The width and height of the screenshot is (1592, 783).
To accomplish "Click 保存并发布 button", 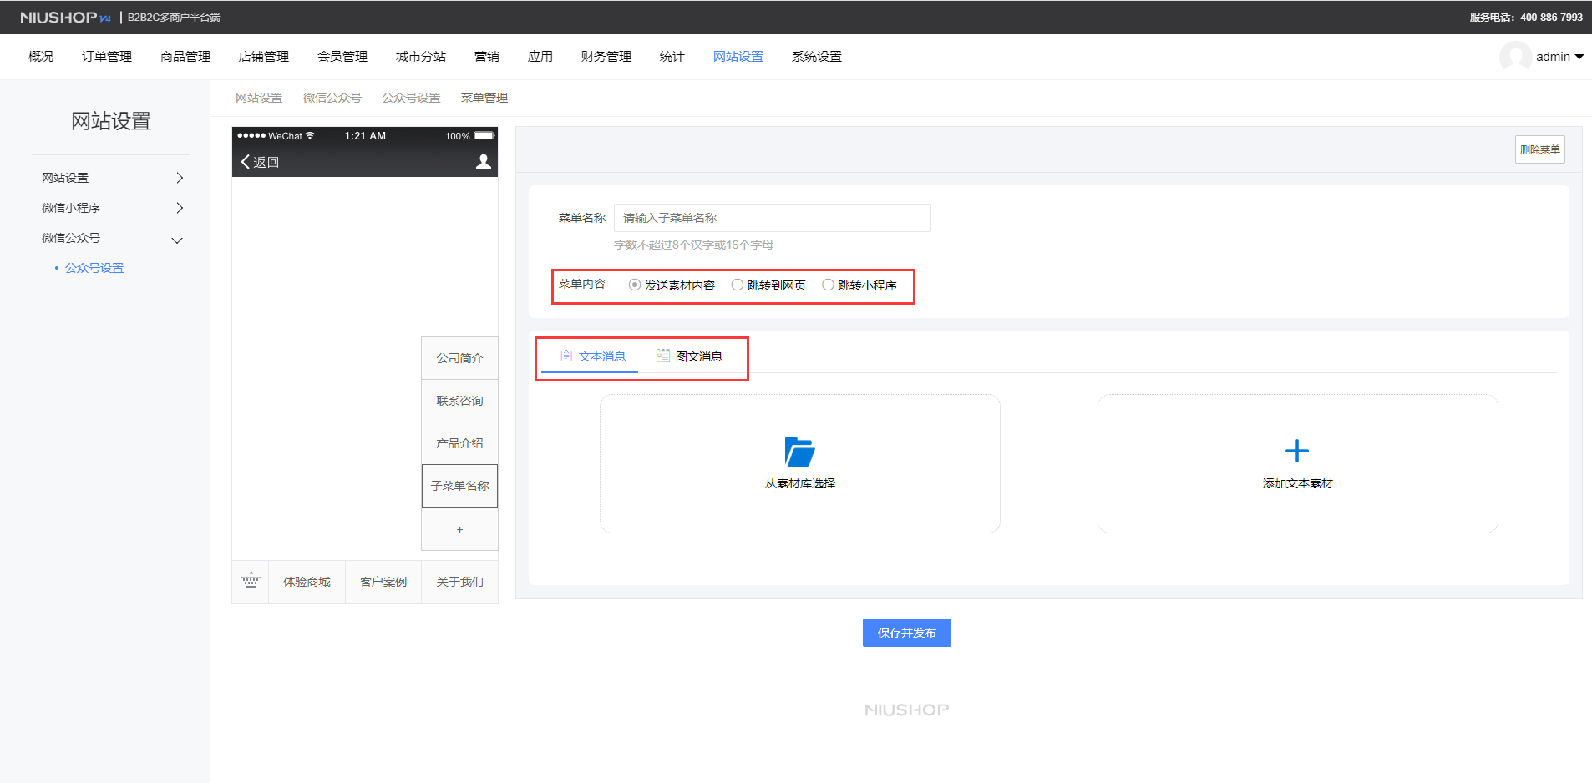I will (x=907, y=633).
